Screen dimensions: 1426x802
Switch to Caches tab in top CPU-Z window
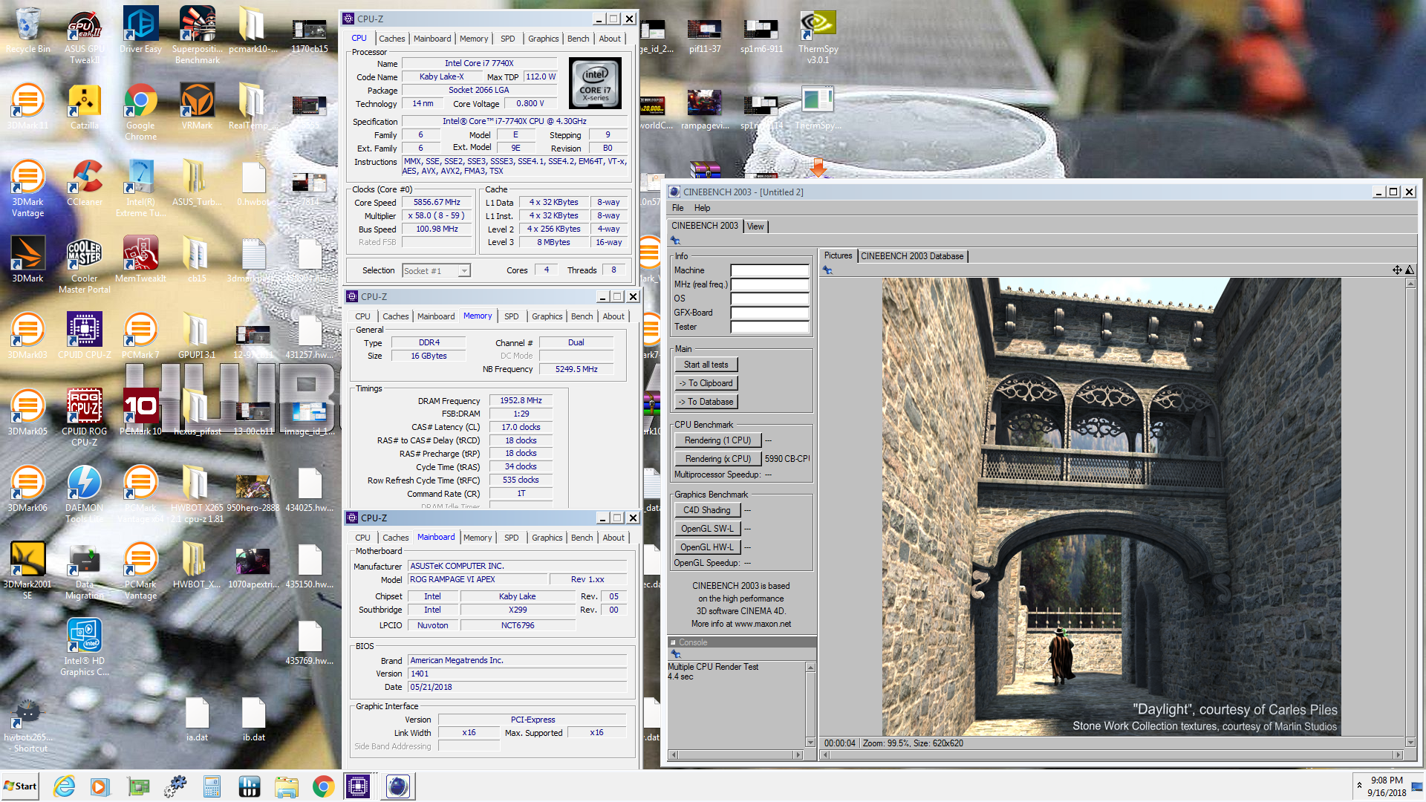click(392, 39)
